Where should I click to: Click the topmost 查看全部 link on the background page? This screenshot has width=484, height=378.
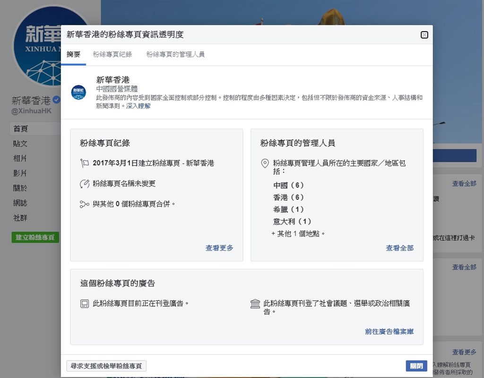[464, 184]
